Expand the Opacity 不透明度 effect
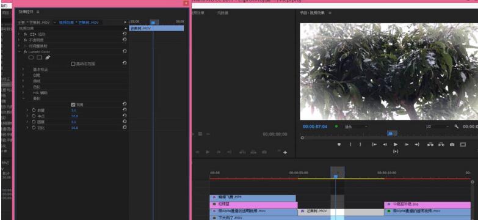 pos(19,40)
